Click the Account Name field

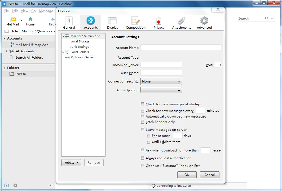(x=181, y=47)
